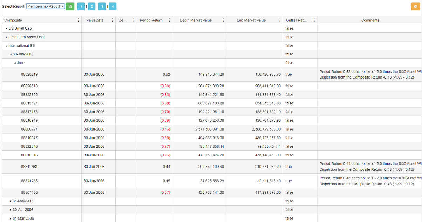Click the level 2 button
Screen dimensions: 422x222
coord(91,7)
